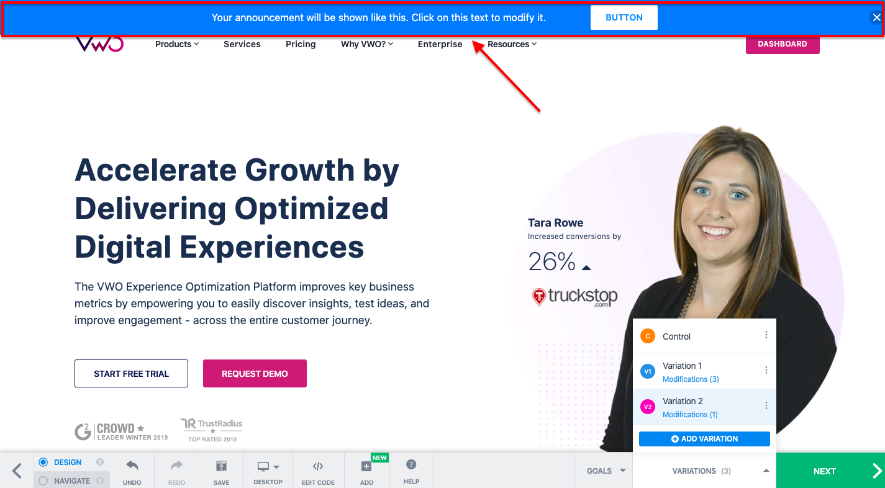Click the pink V2 variation badge
Screen dimensions: 885x488
[648, 407]
